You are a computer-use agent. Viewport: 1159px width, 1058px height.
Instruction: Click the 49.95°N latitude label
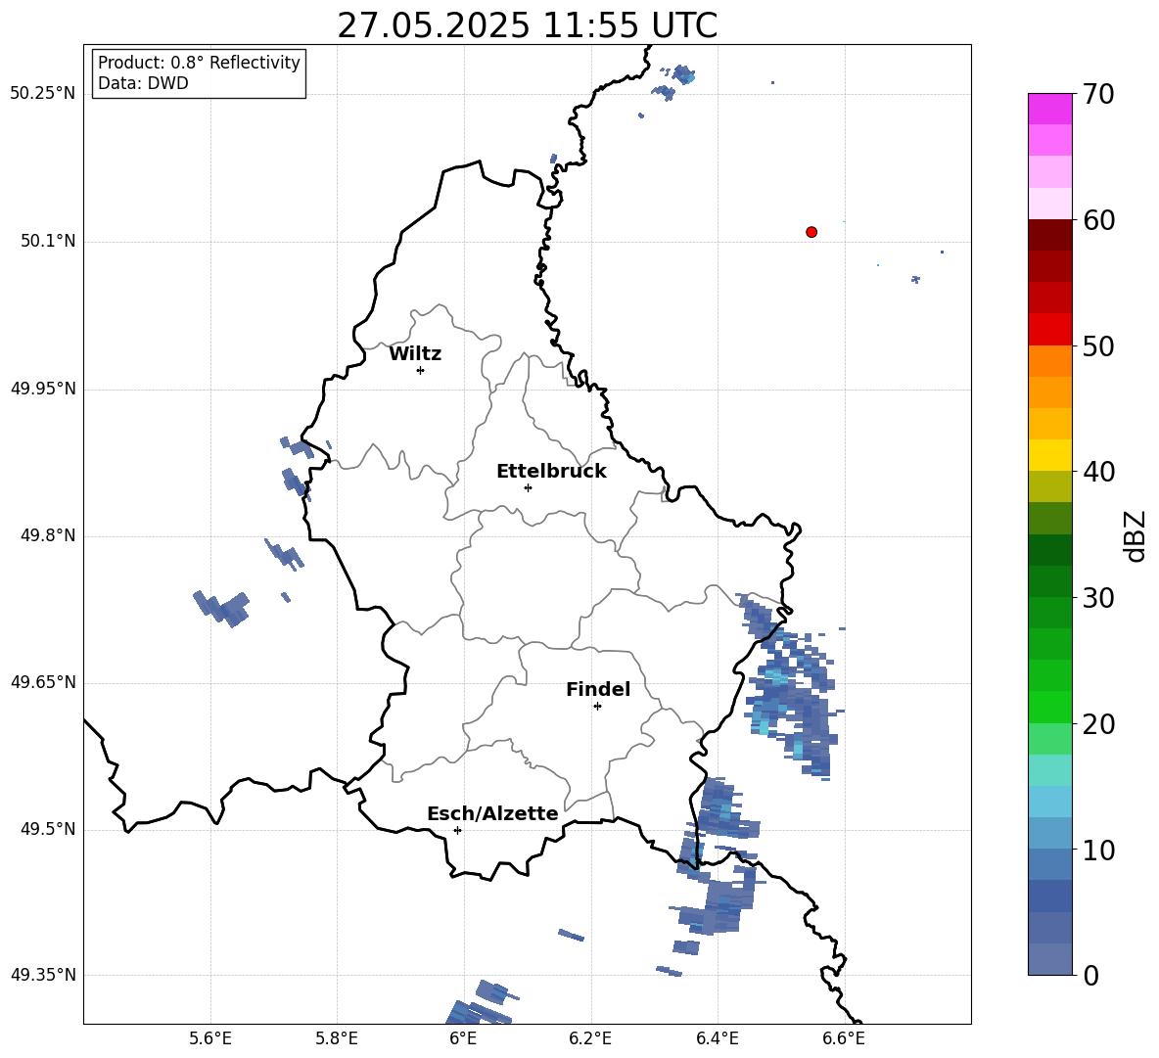coord(42,389)
